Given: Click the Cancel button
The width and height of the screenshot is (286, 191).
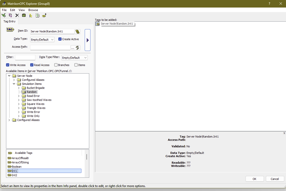Looking at the screenshot, I should 275,179.
